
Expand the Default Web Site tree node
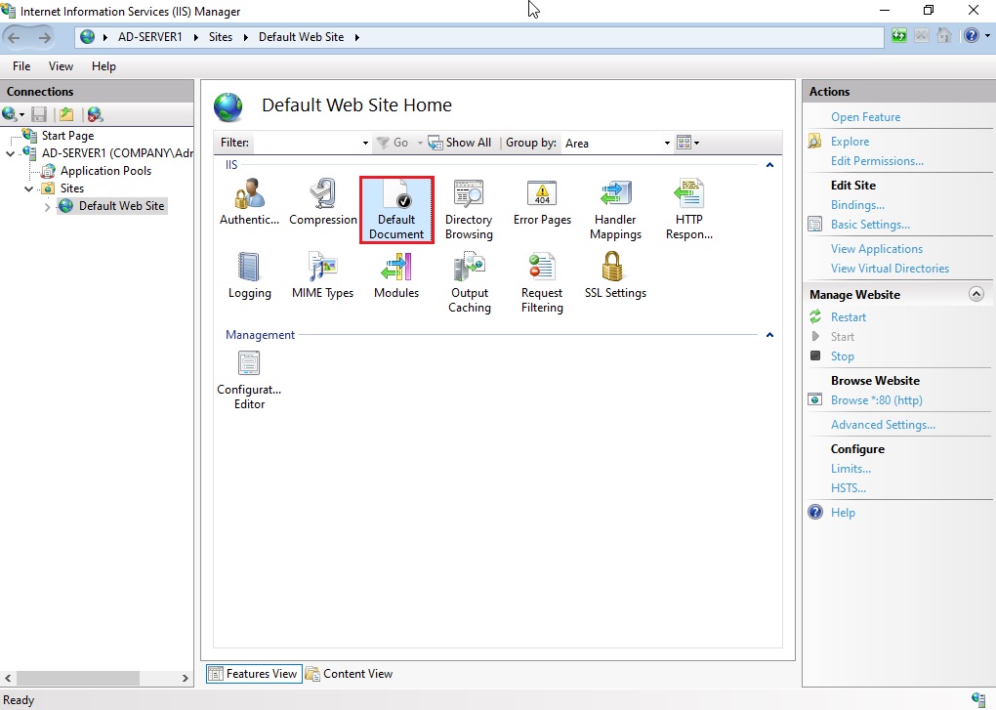point(48,207)
